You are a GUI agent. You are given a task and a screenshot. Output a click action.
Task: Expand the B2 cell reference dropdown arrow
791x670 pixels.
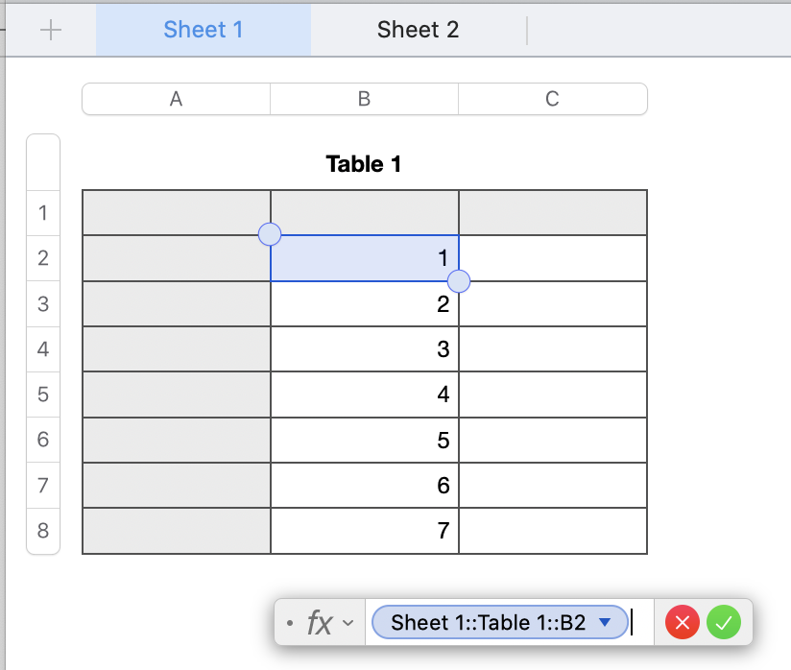pyautogui.click(x=605, y=622)
